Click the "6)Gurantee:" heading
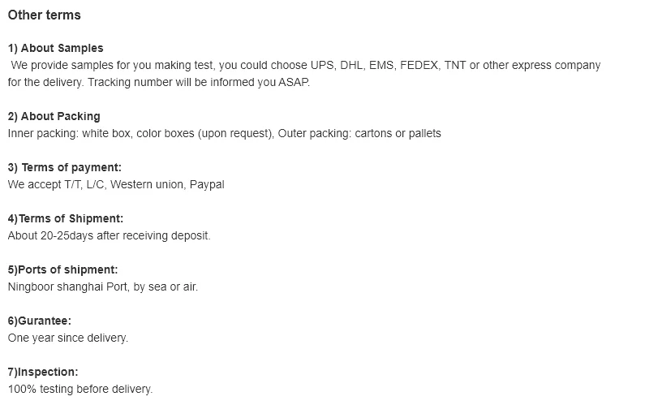Image resolution: width=645 pixels, height=405 pixels. tap(40, 321)
